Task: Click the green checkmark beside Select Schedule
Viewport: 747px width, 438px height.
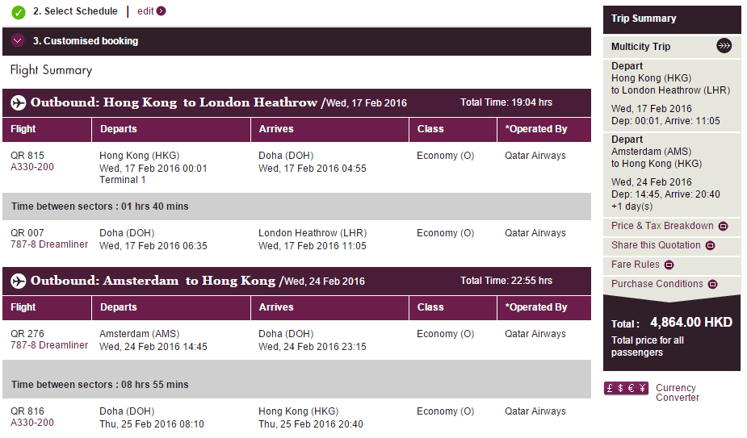Action: 18,12
